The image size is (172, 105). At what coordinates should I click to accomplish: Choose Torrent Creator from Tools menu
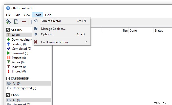tap(61, 21)
